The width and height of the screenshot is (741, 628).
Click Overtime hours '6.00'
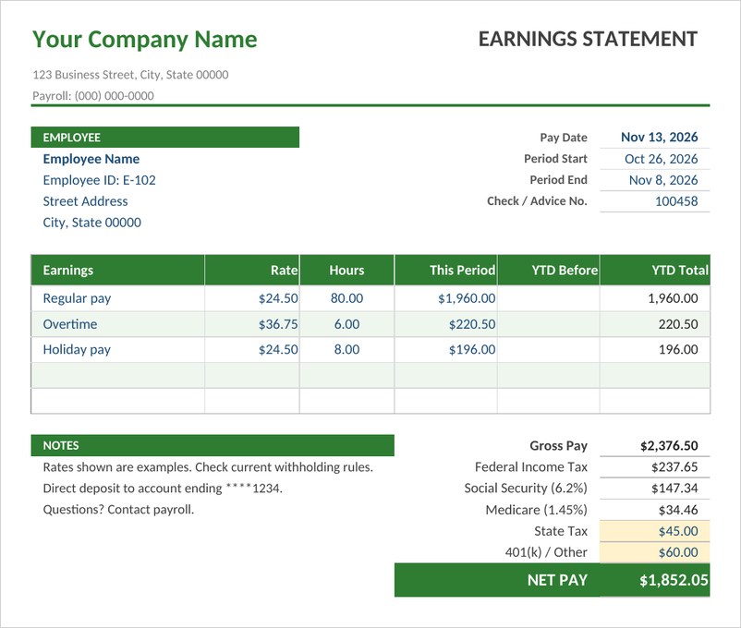click(346, 324)
